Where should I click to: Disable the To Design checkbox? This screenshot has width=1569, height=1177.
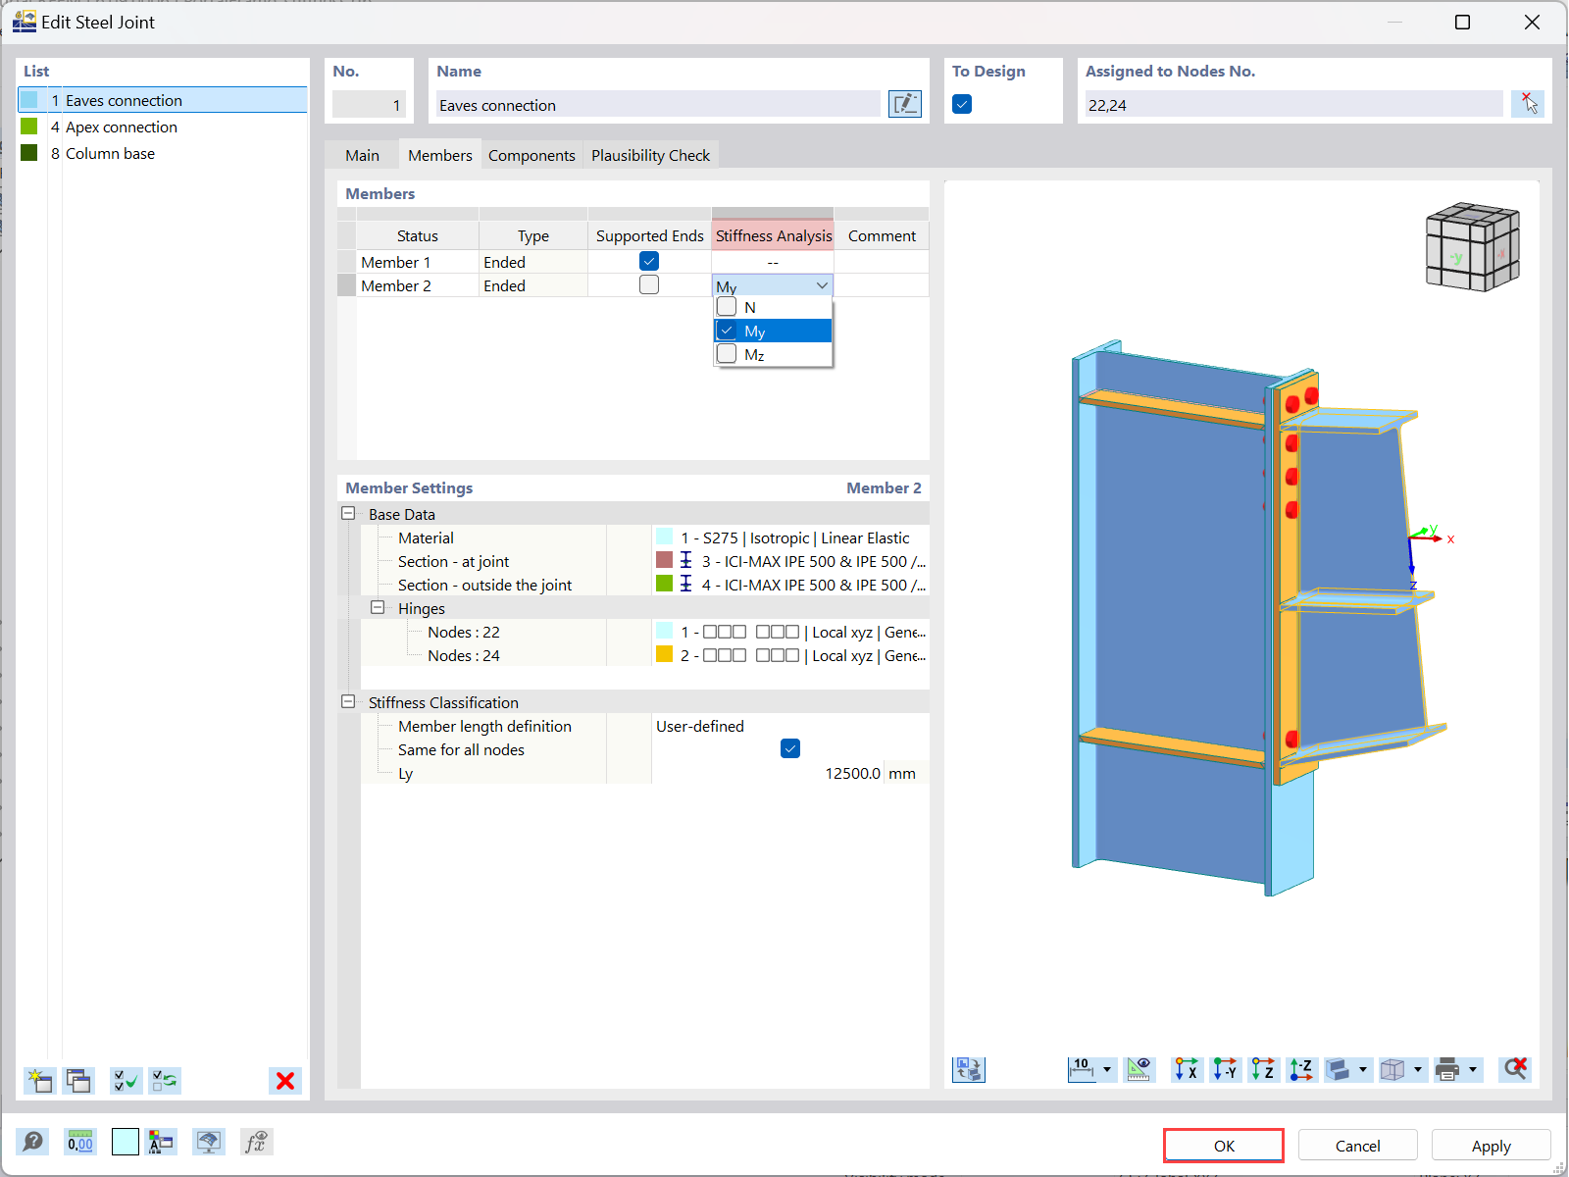coord(962,103)
